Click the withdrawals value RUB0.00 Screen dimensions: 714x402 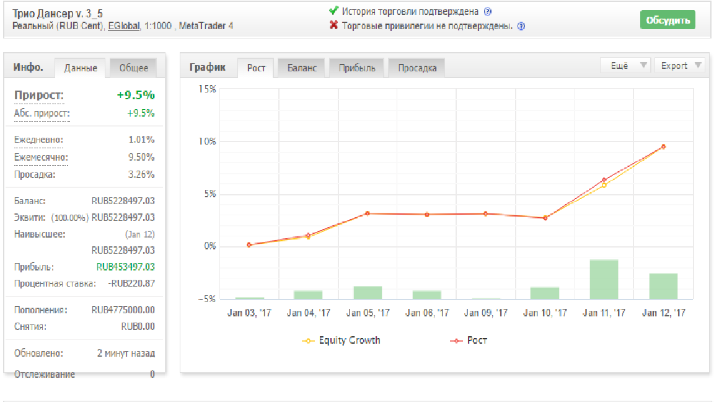pos(138,327)
